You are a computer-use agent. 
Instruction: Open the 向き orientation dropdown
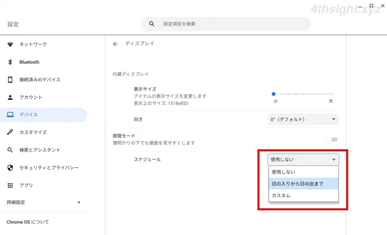pyautogui.click(x=303, y=119)
